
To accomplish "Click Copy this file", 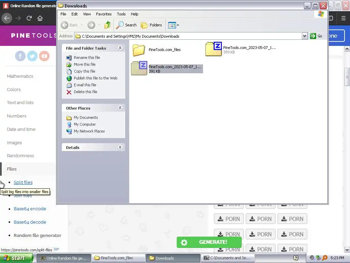I will pos(84,71).
